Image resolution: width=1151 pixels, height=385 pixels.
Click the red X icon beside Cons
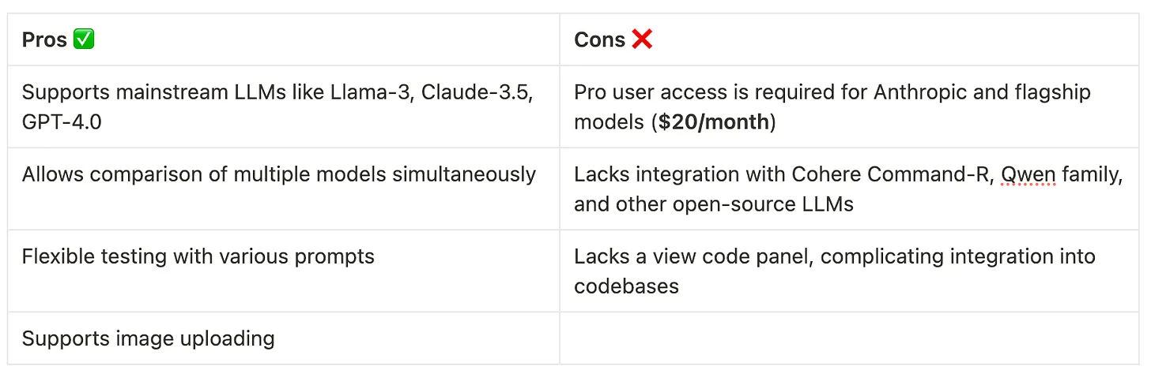[x=642, y=39]
